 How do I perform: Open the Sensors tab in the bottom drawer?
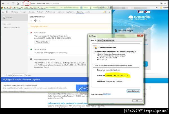click(x=28, y=75)
